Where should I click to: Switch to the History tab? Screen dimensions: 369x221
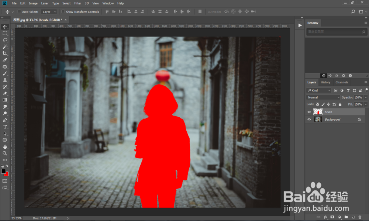[x=325, y=82]
